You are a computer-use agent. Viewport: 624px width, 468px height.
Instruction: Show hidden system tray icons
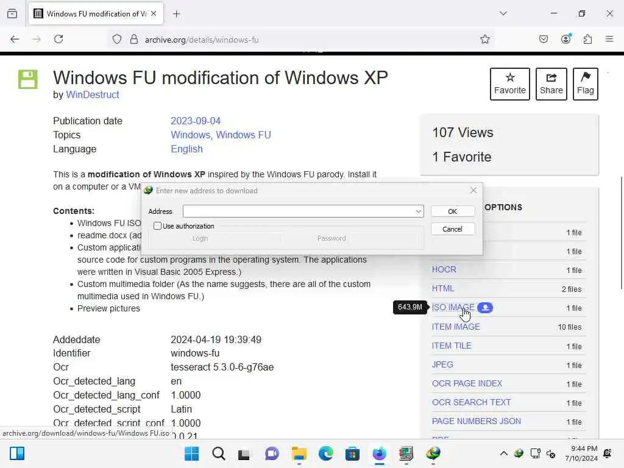tap(503, 453)
